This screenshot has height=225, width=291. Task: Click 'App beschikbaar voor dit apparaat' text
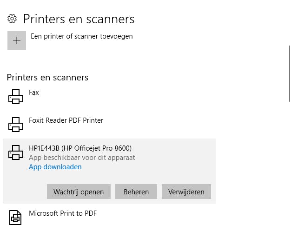82,158
